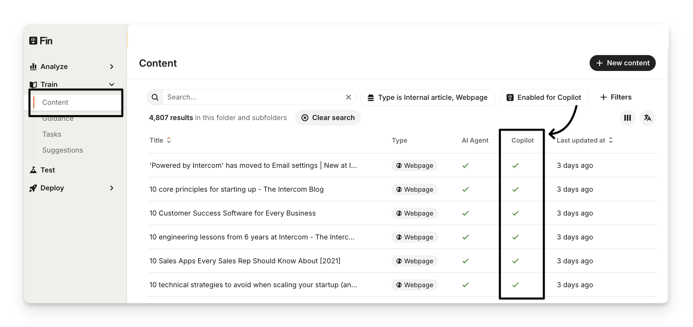Click the Fin logo icon
693x327 pixels.
pos(33,41)
